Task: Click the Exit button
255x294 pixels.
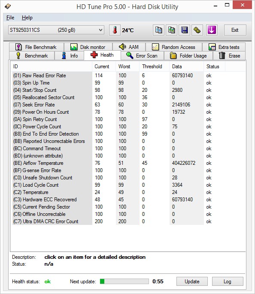Action: pos(235,30)
